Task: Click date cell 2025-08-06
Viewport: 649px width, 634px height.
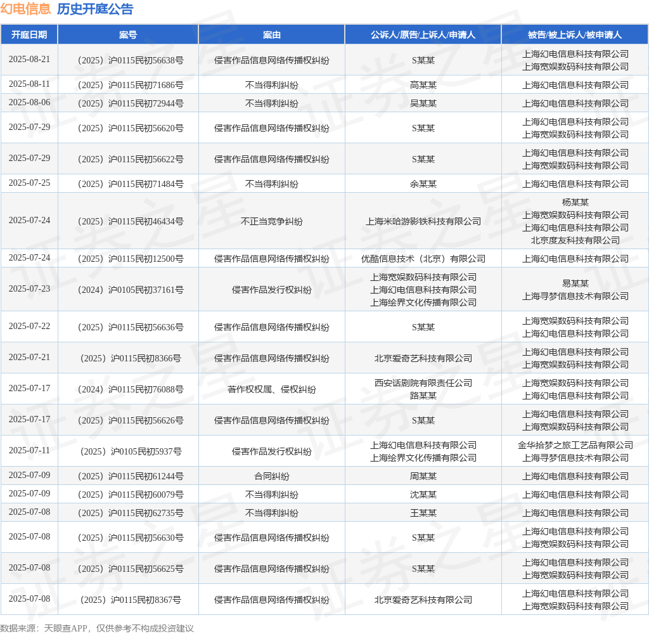Action: (x=29, y=102)
